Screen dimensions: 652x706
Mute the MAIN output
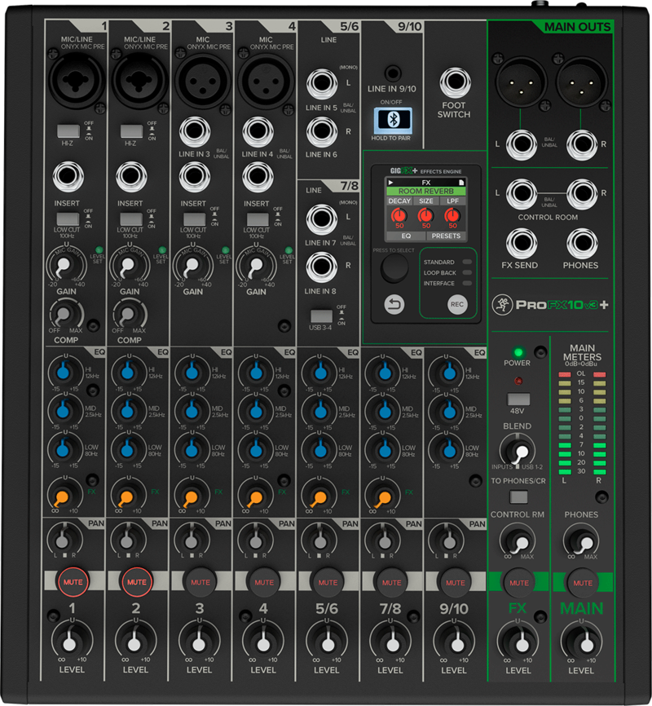tap(582, 582)
